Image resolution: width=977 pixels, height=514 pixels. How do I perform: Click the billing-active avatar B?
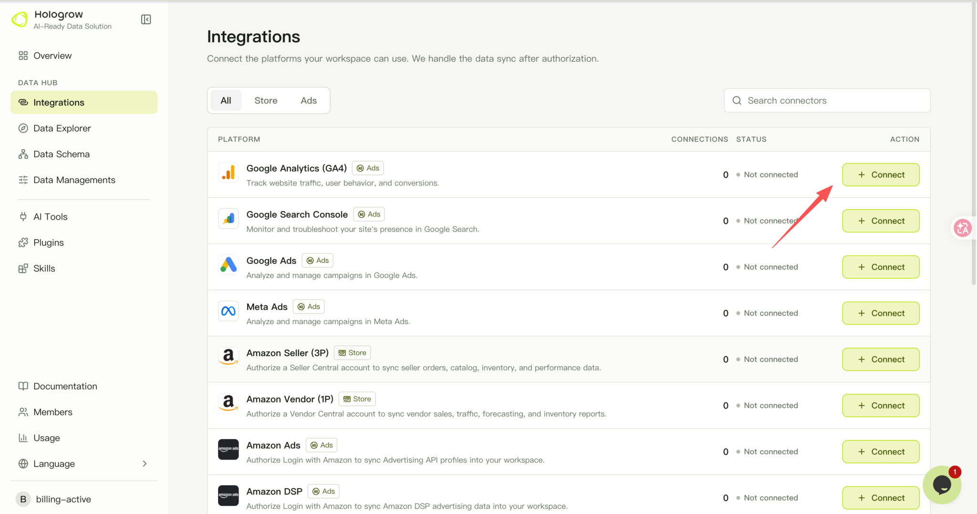23,499
